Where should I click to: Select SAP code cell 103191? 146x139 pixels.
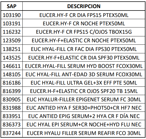pyautogui.click(x=12, y=23)
